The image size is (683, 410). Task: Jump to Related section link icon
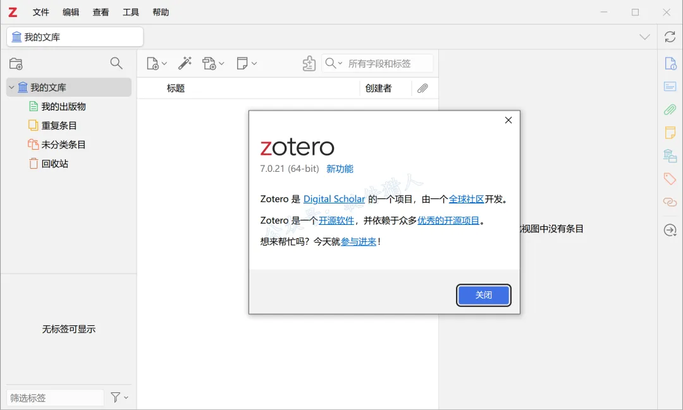(x=670, y=202)
